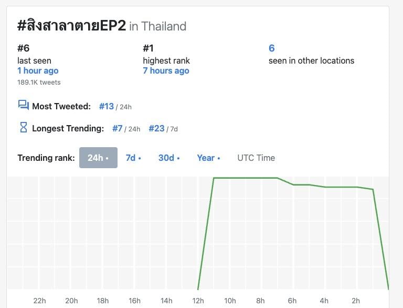
Task: Click the 2h marker on chart axis
Action: pos(356,301)
